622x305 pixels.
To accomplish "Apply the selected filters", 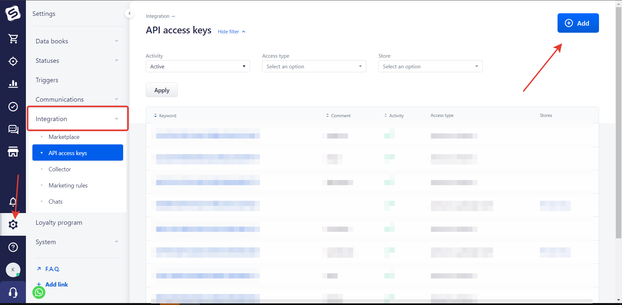I will [162, 90].
